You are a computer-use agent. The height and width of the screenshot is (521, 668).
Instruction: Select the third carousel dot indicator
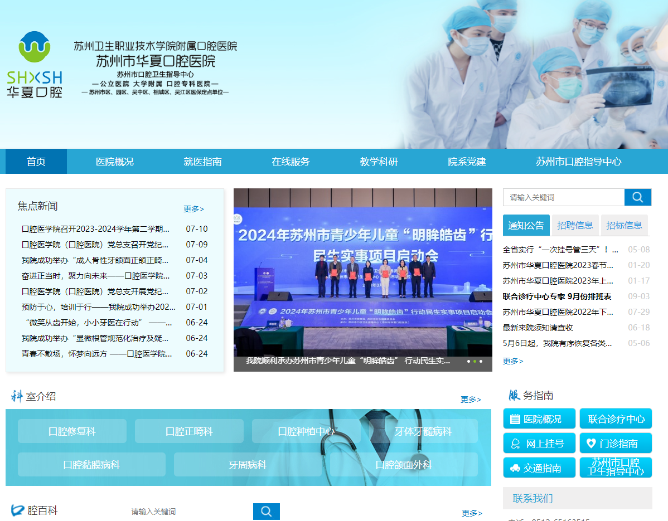(481, 362)
